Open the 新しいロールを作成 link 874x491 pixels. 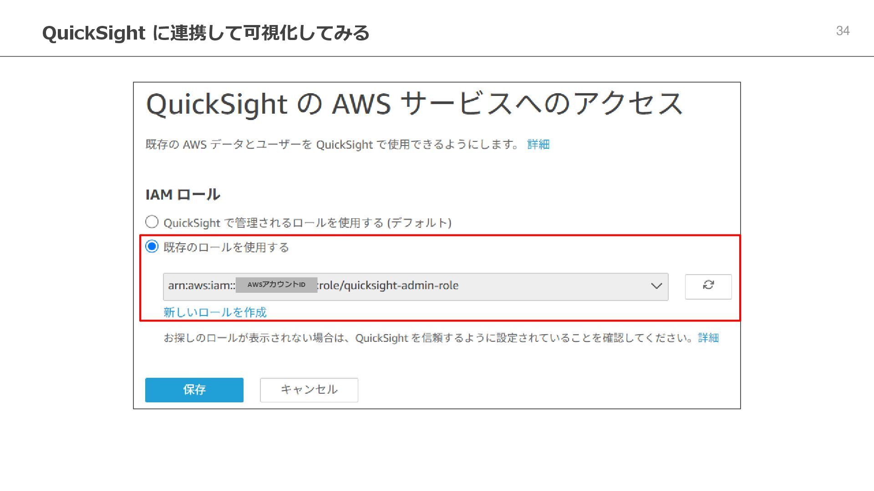point(215,312)
